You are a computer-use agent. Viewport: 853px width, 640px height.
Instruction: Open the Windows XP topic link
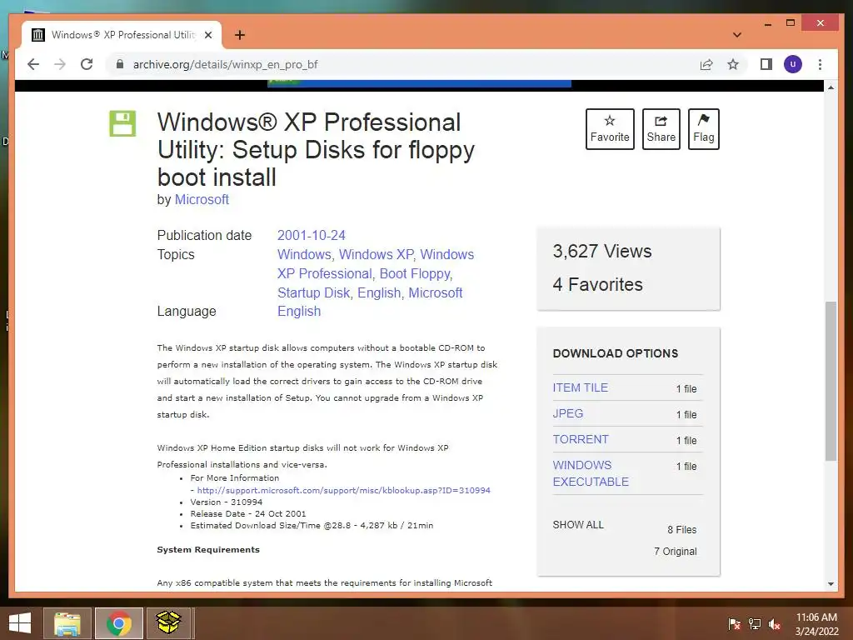click(x=376, y=254)
